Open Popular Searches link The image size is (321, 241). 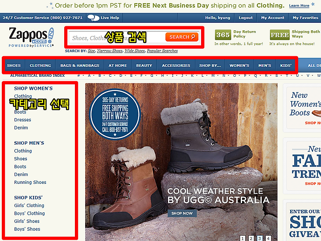[x=162, y=51]
